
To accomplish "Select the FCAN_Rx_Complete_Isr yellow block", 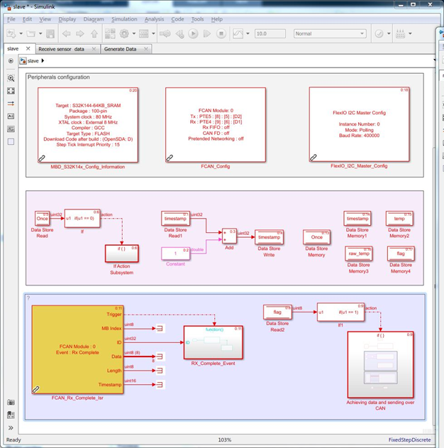I will pyautogui.click(x=77, y=350).
